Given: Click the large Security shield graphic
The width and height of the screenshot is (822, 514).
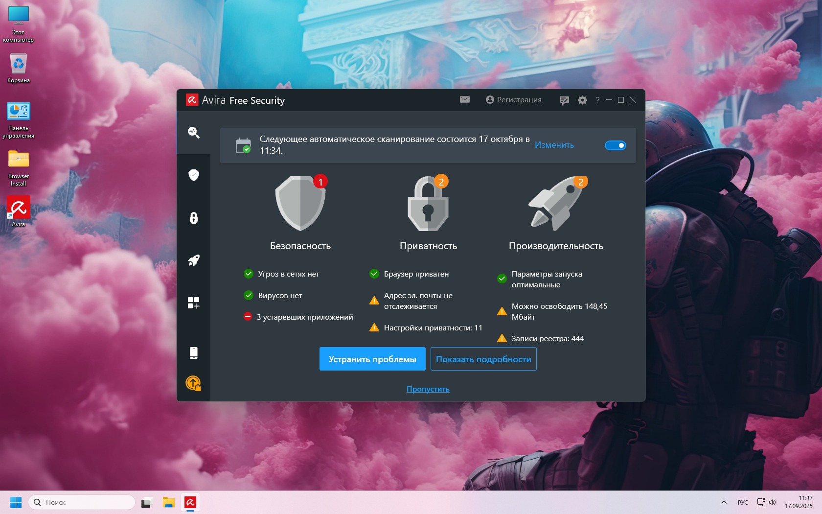Looking at the screenshot, I should tap(300, 203).
